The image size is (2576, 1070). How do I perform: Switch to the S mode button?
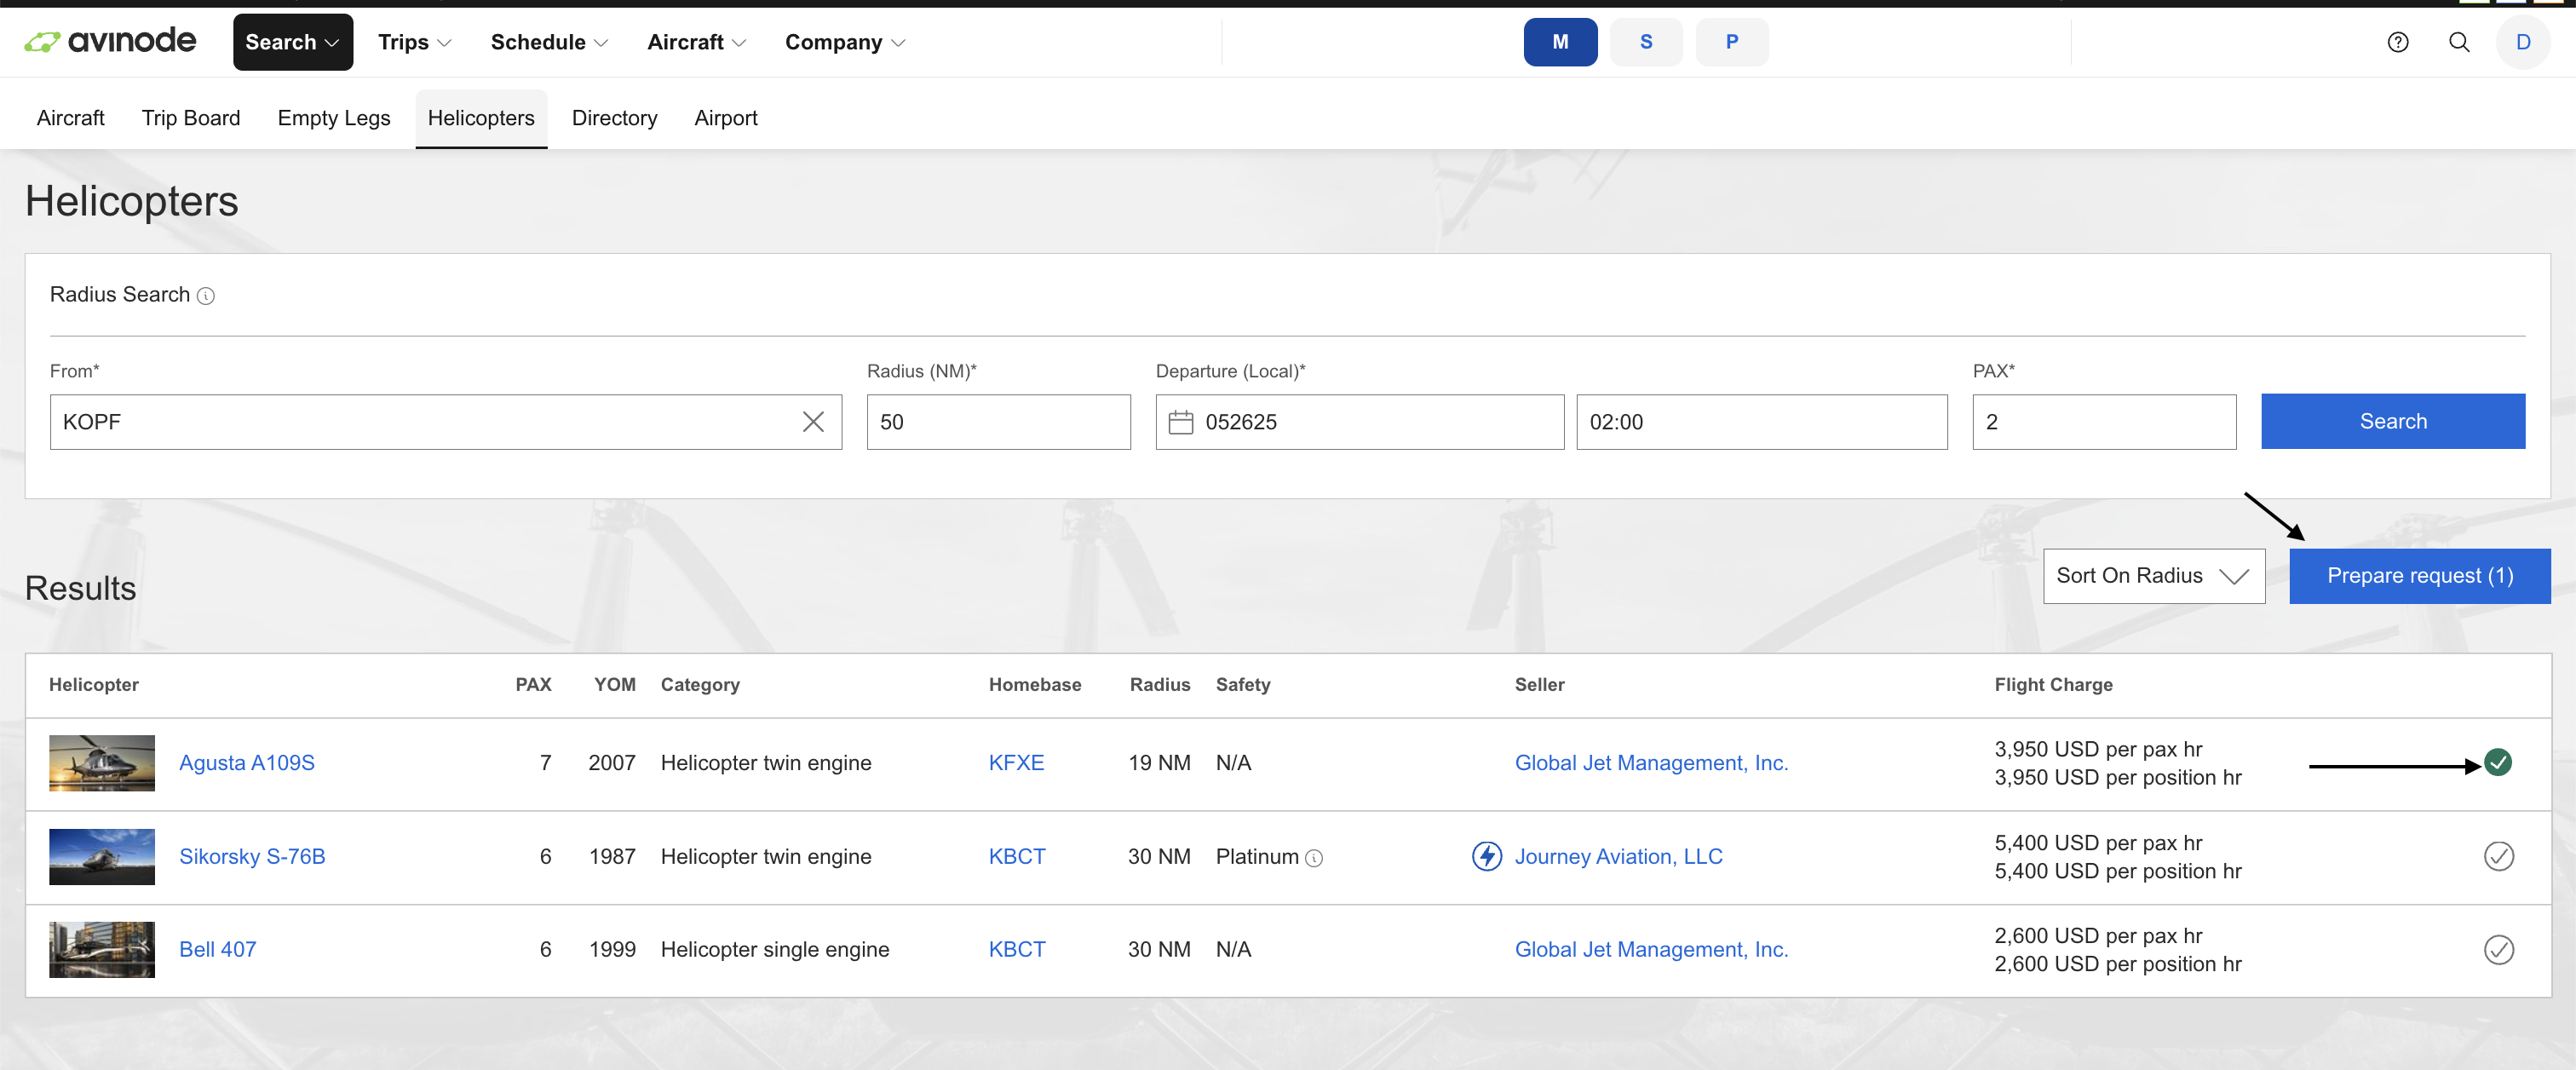(x=1646, y=42)
